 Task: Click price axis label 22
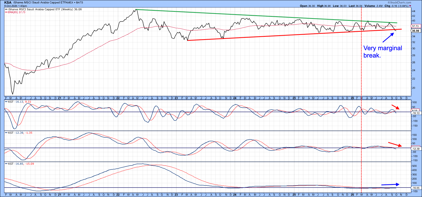(414, 79)
